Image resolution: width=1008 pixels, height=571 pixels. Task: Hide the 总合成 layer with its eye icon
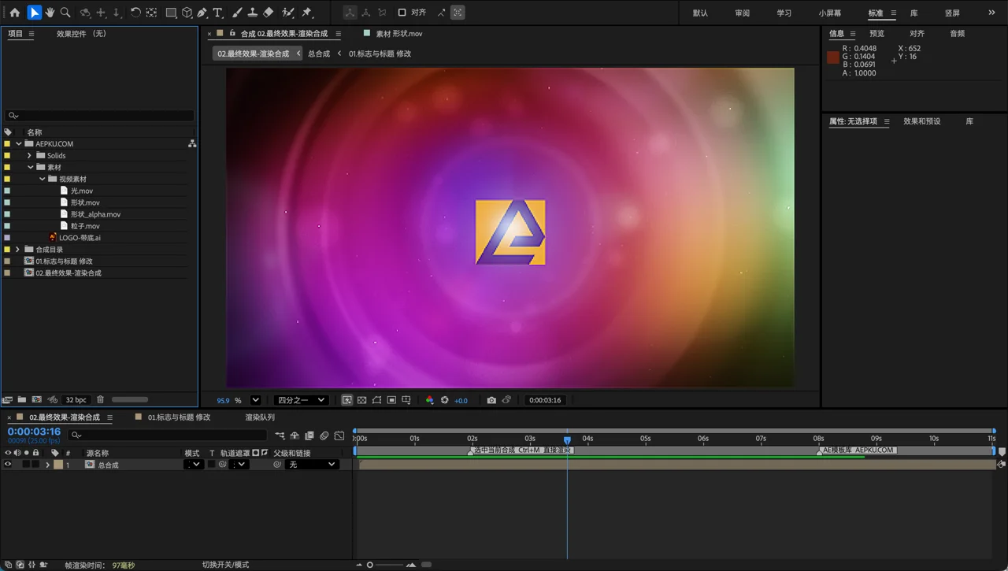click(x=8, y=465)
